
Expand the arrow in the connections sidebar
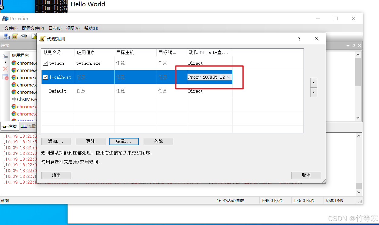coord(5,63)
